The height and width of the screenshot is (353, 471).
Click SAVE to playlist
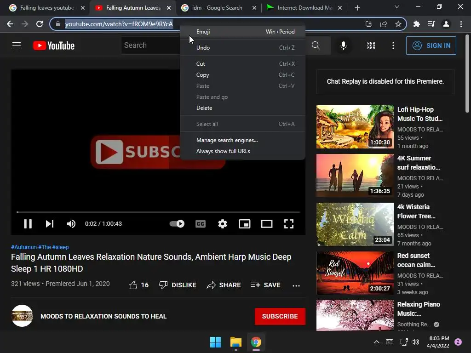tap(265, 285)
